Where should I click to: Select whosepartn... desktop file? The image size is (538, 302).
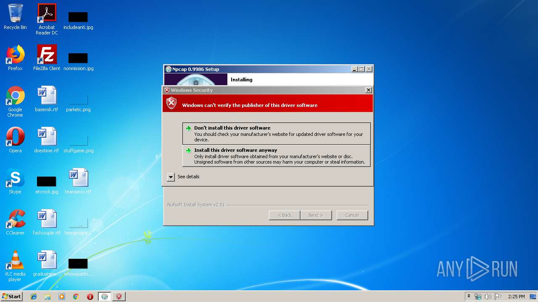click(78, 267)
